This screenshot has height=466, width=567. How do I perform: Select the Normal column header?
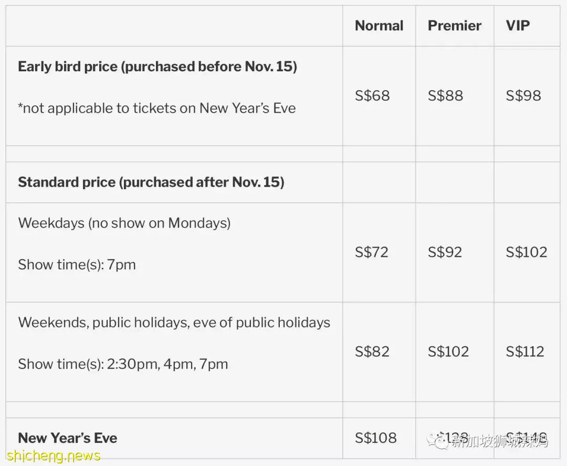click(x=379, y=26)
